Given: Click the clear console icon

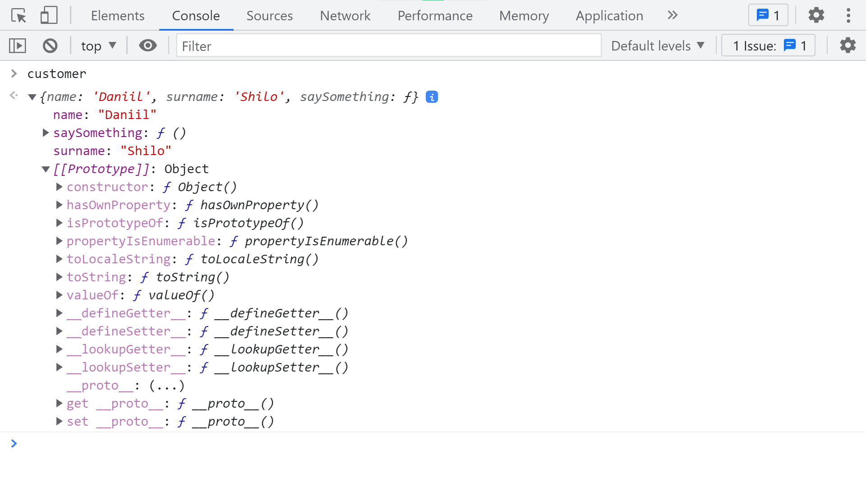Looking at the screenshot, I should pyautogui.click(x=50, y=46).
